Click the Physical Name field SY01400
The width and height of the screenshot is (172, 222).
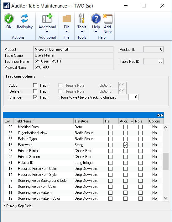(x=73, y=67)
